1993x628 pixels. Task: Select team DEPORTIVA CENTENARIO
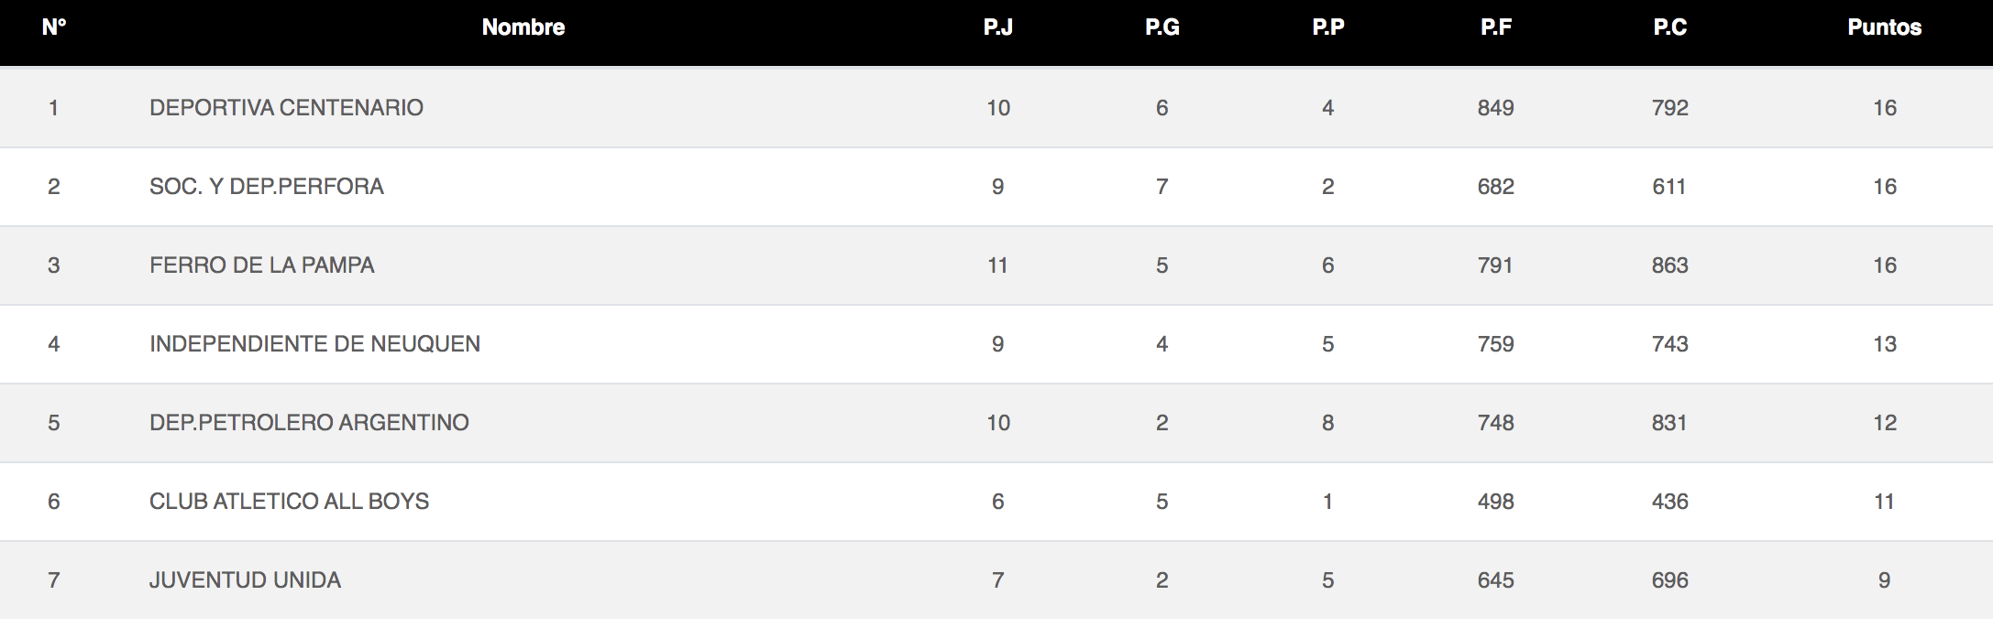pyautogui.click(x=286, y=108)
